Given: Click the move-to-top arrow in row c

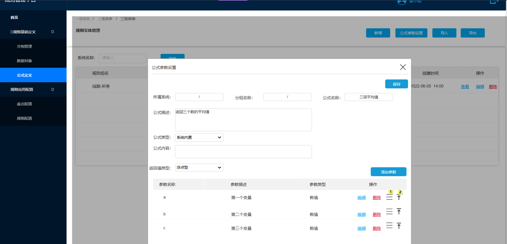Looking at the screenshot, I should tap(399, 225).
